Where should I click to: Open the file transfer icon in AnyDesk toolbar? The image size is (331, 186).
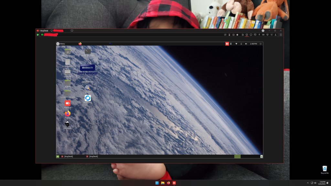click(x=242, y=35)
